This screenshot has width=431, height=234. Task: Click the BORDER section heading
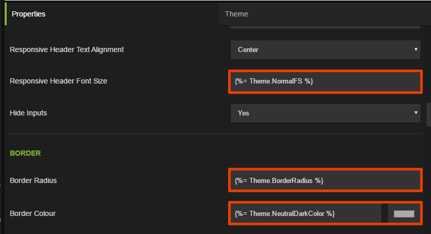coord(25,153)
